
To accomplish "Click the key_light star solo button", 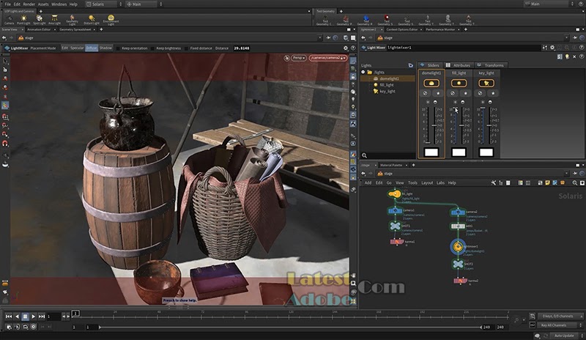I will 492,93.
